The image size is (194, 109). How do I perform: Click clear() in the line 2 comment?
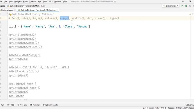pyautogui.click(x=100, y=18)
